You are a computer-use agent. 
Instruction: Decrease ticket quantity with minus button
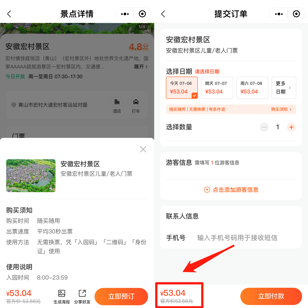[264, 127]
